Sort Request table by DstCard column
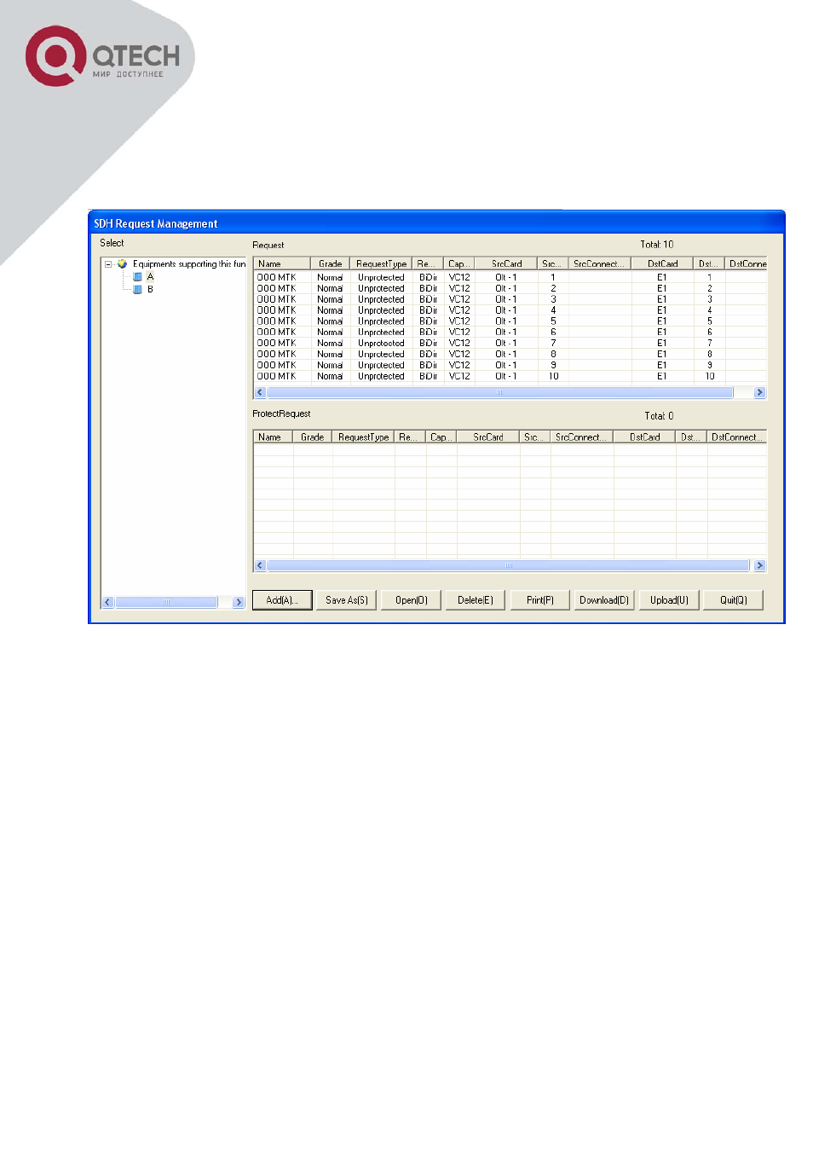 (x=662, y=264)
